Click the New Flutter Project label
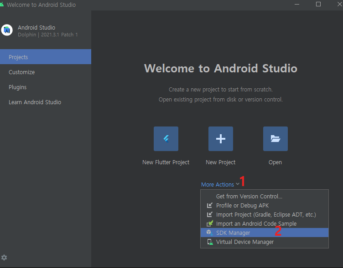Image resolution: width=343 pixels, height=268 pixels. (x=166, y=162)
